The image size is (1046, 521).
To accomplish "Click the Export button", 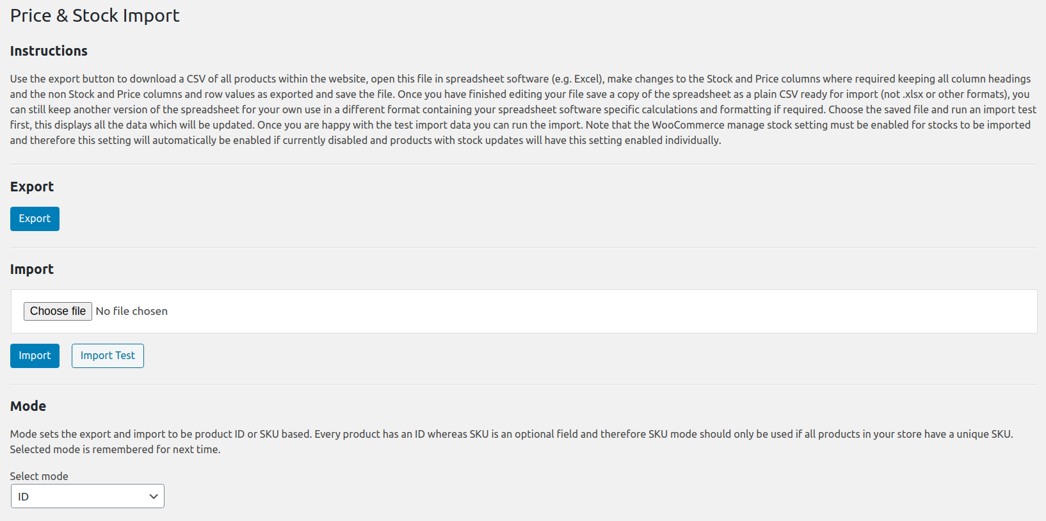I will 35,219.
